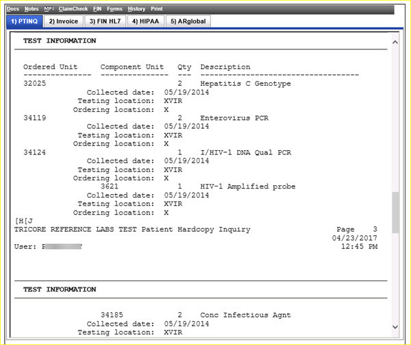Open the History menu

(x=136, y=9)
